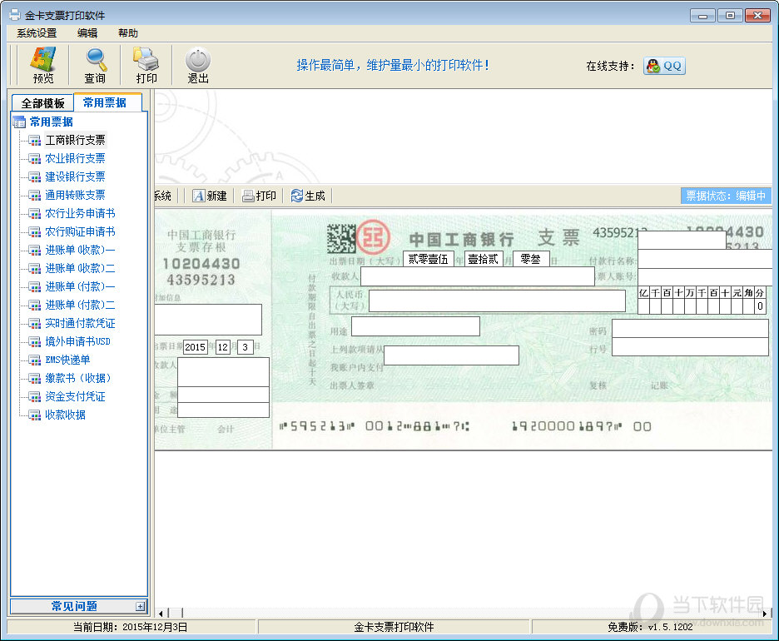
Task: Click the 打印 printer icon in main toolbar
Action: pos(146,65)
